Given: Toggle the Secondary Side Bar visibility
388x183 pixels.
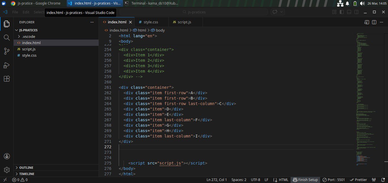Looking at the screenshot, I should (x=356, y=12).
